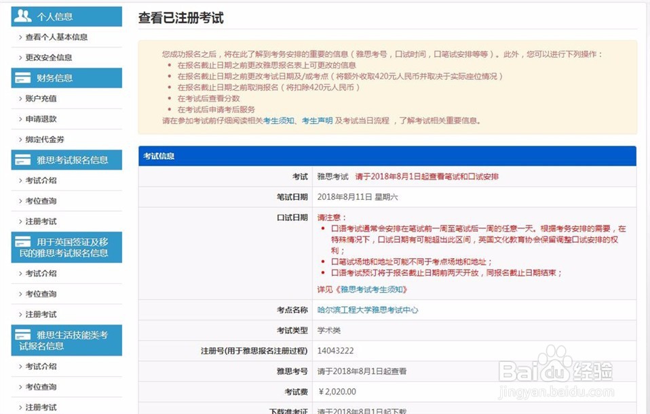The image size is (650, 414).
Task: Click the 查看已注册考试 page heading
Action: (x=180, y=18)
